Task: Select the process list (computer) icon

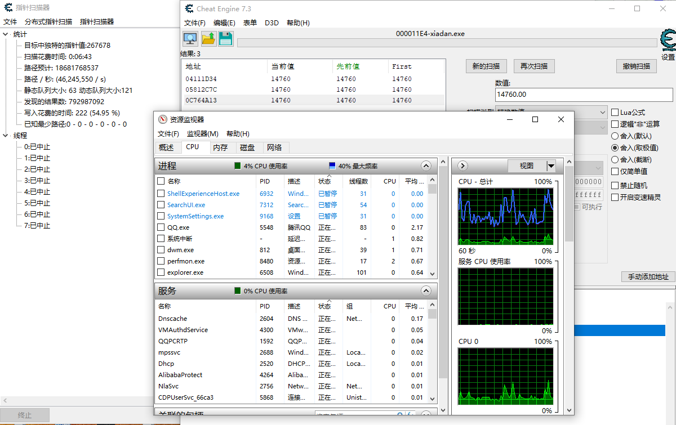Action: coord(190,38)
